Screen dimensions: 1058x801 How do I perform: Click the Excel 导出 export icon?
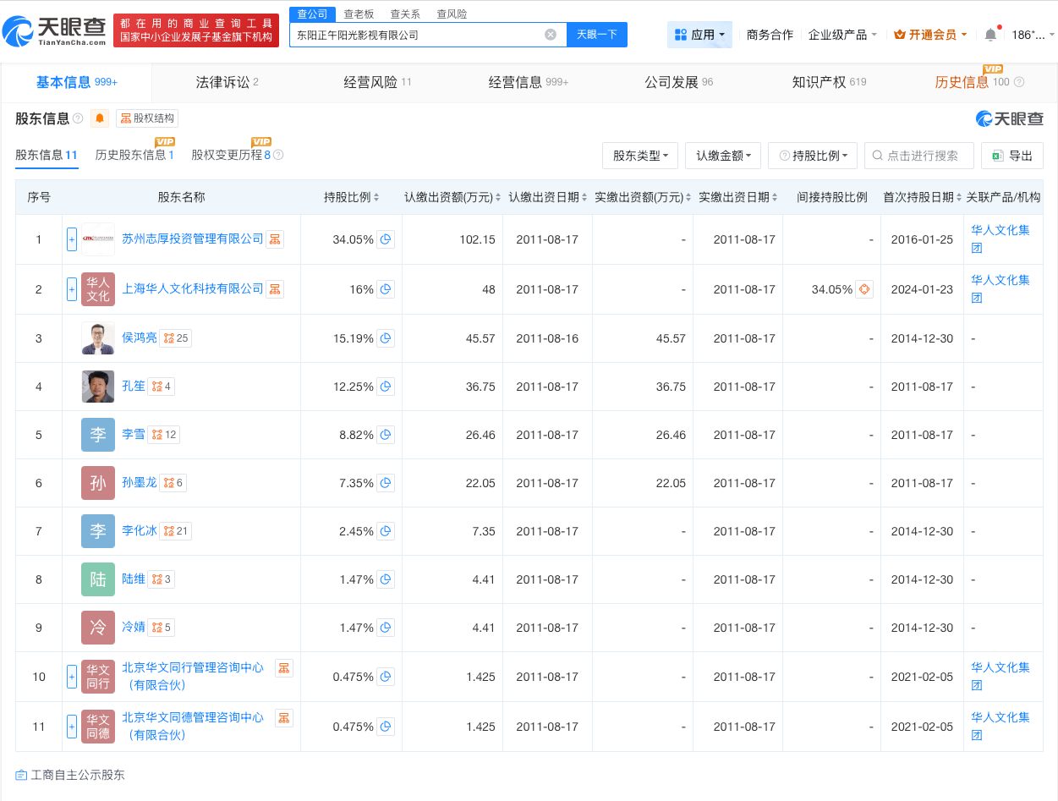[999, 156]
